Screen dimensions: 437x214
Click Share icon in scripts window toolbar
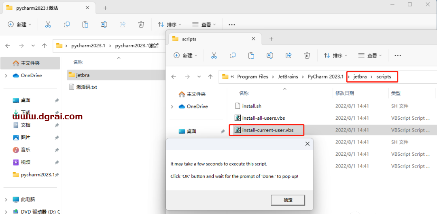pyautogui.click(x=289, y=55)
